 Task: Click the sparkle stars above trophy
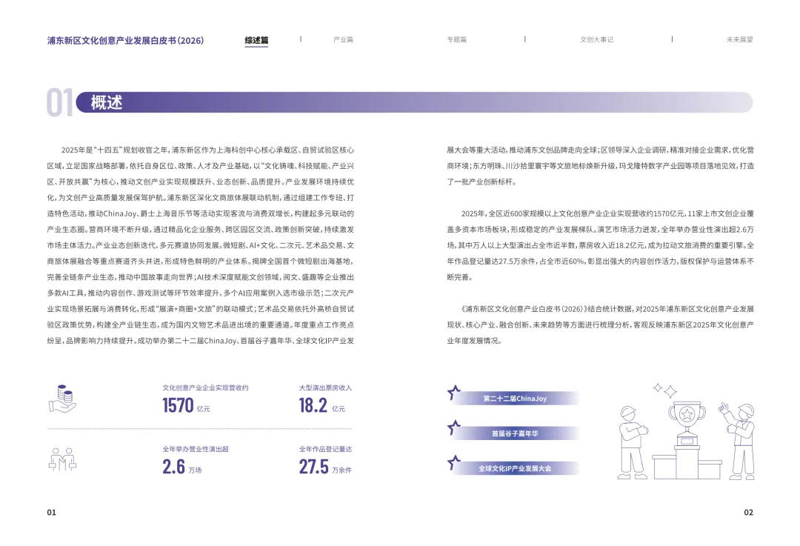coord(665,390)
